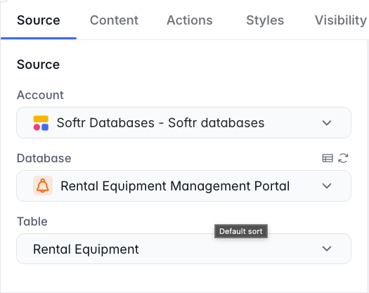Image resolution: width=369 pixels, height=293 pixels.
Task: Open the Rental Equipment table selector
Action: [x=183, y=249]
